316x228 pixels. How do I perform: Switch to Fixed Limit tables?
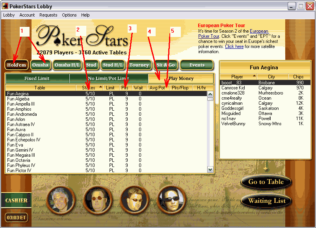point(37,78)
